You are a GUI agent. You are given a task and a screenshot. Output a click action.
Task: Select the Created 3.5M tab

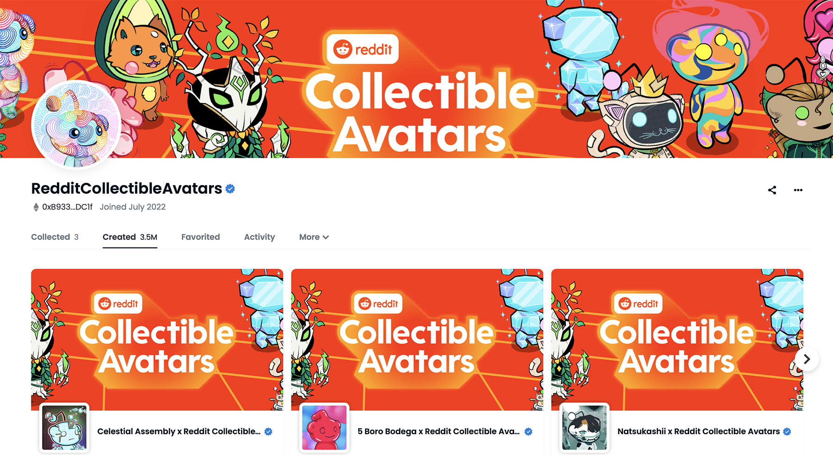(130, 237)
